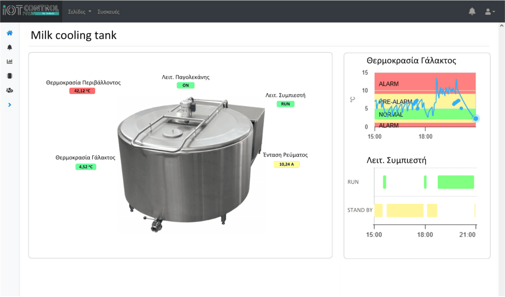Select the device chip icon in sidebar
The width and height of the screenshot is (505, 297).
9,76
